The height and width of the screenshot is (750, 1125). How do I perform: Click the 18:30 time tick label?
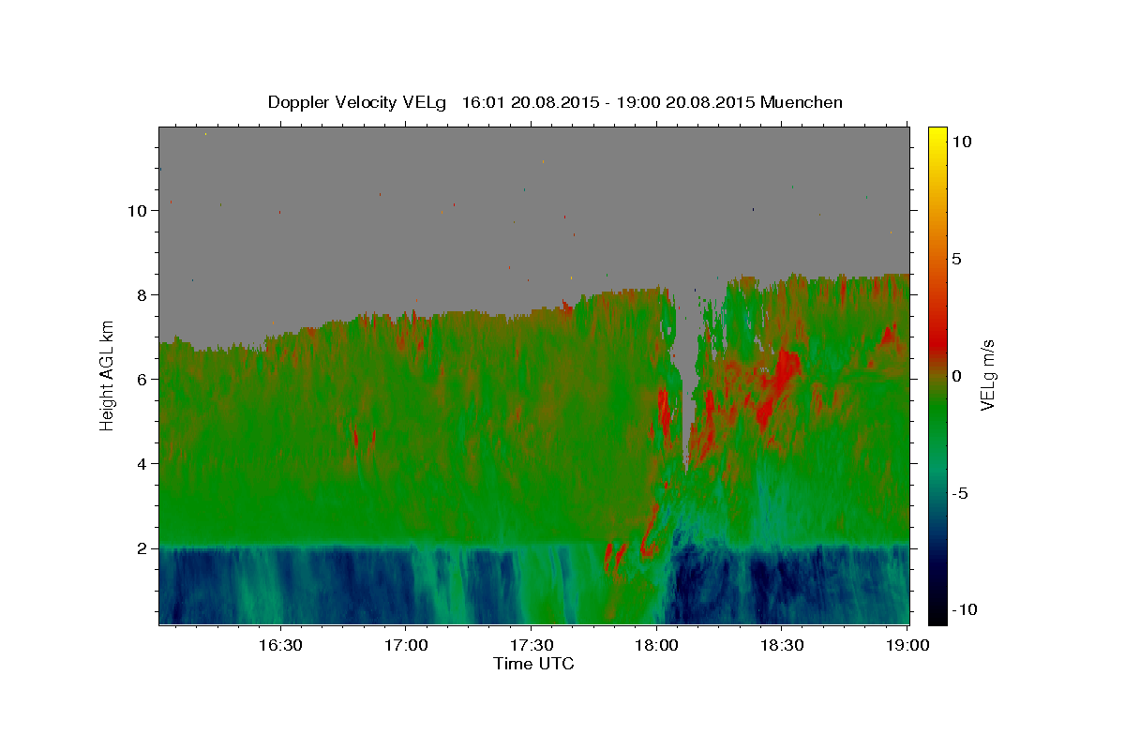[x=782, y=646]
